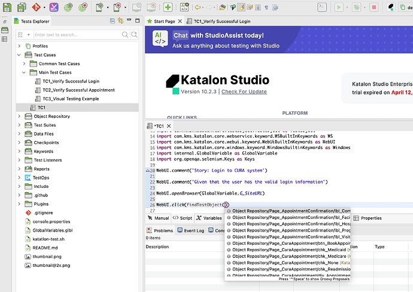Switch to TC1_Verify Successful Login tab
The width and height of the screenshot is (413, 292).
[218, 22]
